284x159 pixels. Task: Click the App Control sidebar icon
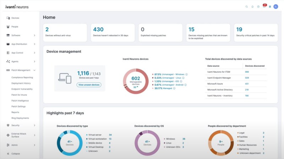pos(8,53)
